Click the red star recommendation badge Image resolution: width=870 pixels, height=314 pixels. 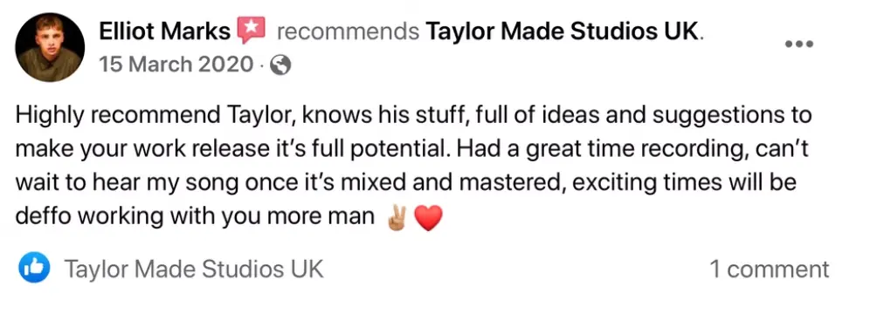pos(251,31)
